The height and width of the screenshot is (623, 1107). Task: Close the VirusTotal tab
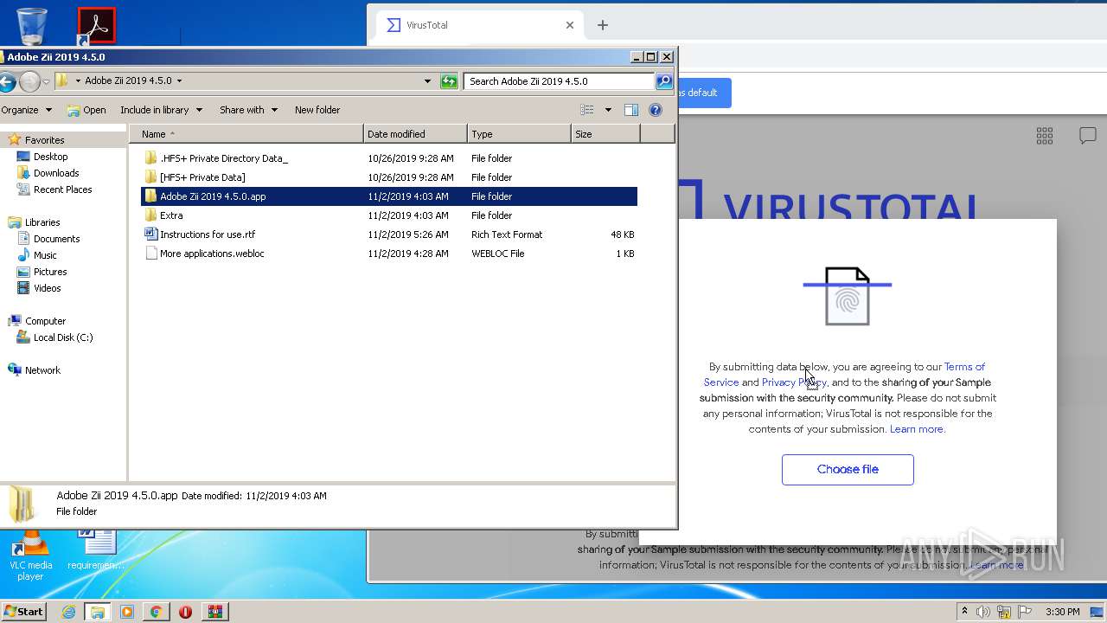coord(570,25)
